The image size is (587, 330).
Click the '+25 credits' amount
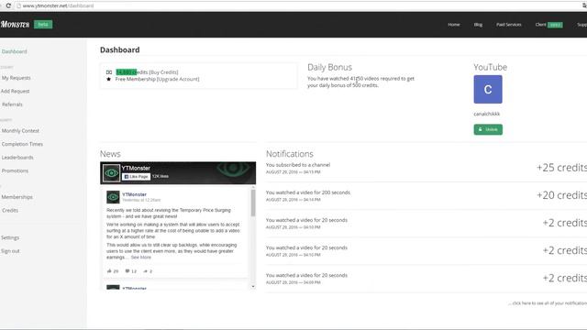561,168
